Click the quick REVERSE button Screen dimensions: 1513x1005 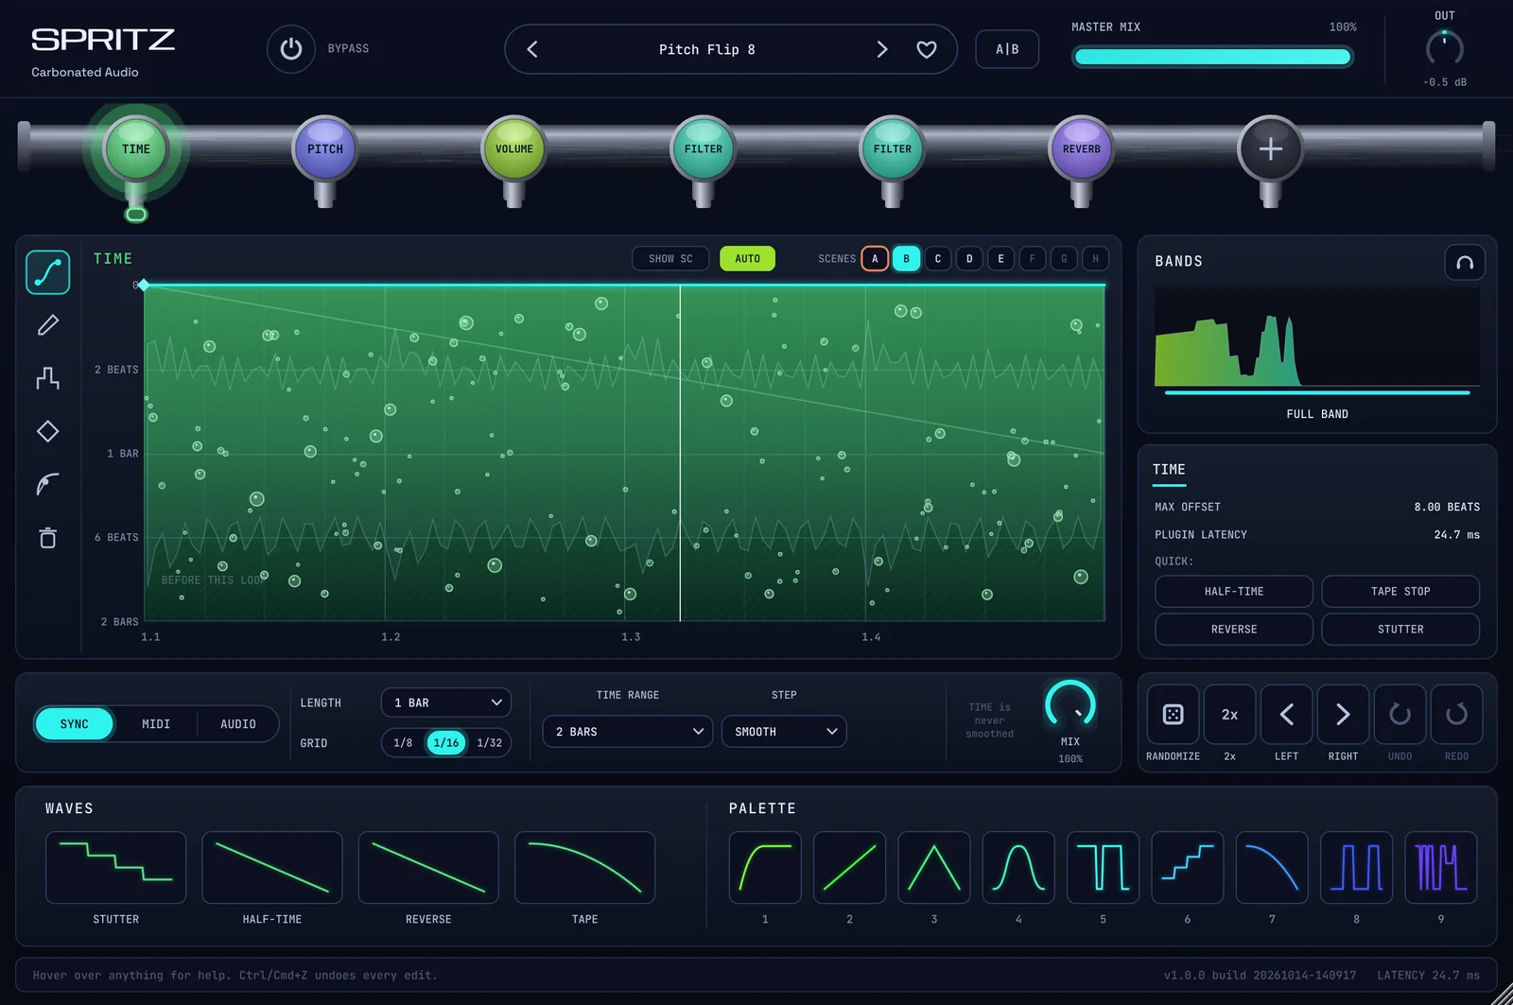tap(1234, 630)
